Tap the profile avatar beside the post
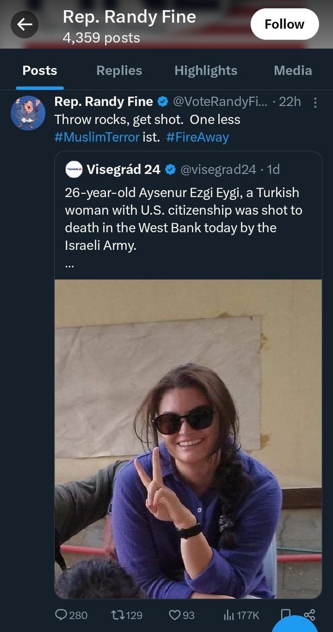333x632 pixels. pyautogui.click(x=28, y=113)
